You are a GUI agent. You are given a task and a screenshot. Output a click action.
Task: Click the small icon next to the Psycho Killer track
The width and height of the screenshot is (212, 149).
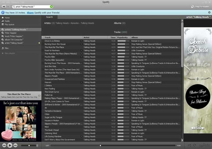tap(81, 57)
